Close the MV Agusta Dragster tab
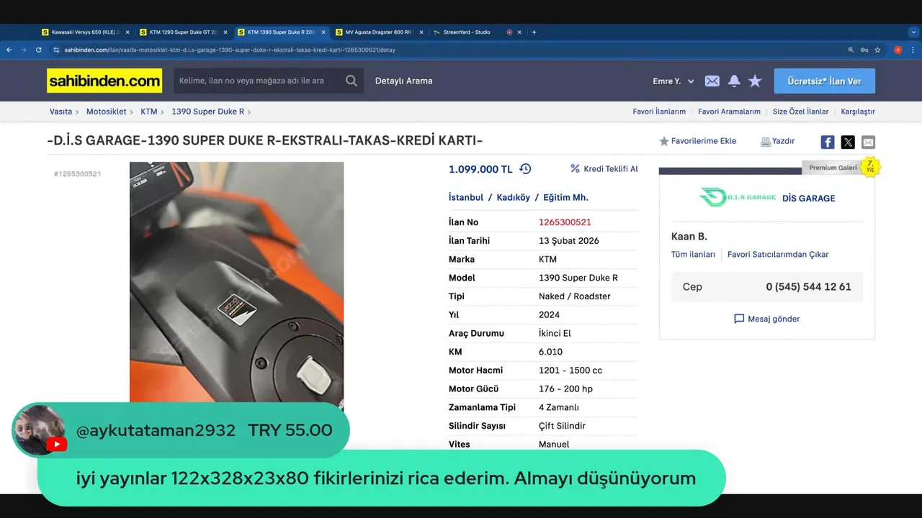 (421, 32)
